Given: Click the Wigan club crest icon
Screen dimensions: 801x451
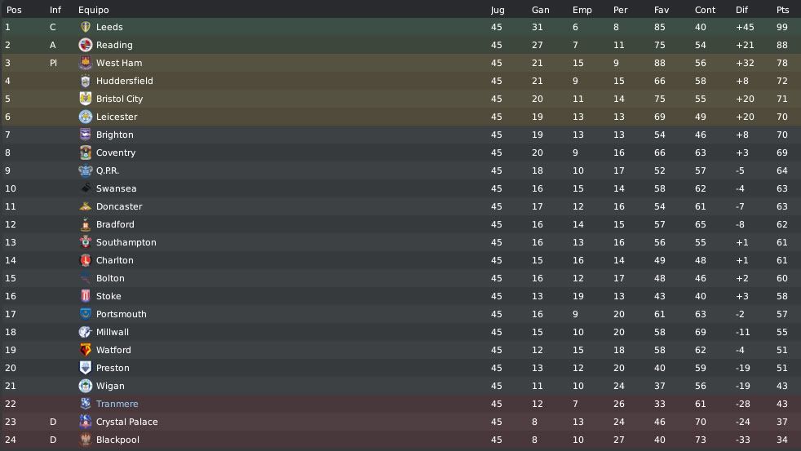Looking at the screenshot, I should pos(86,386).
